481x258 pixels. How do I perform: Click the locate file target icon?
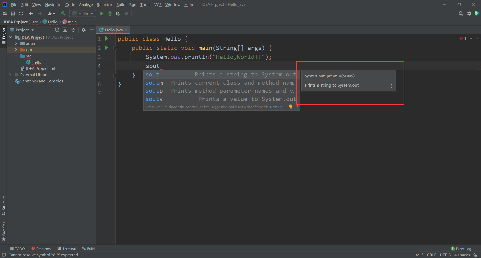pos(57,30)
